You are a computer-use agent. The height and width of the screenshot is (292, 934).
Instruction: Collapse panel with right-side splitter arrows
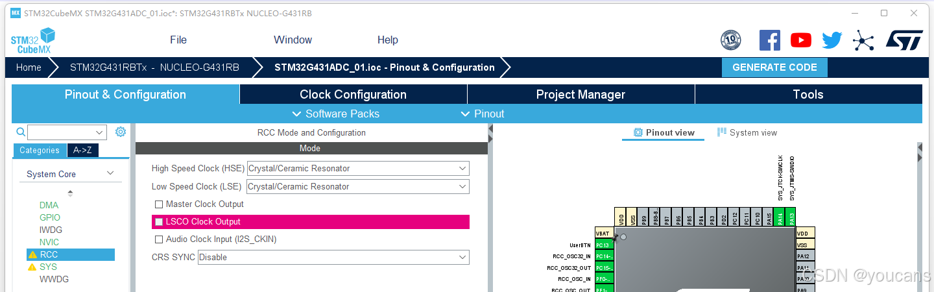coord(919,152)
